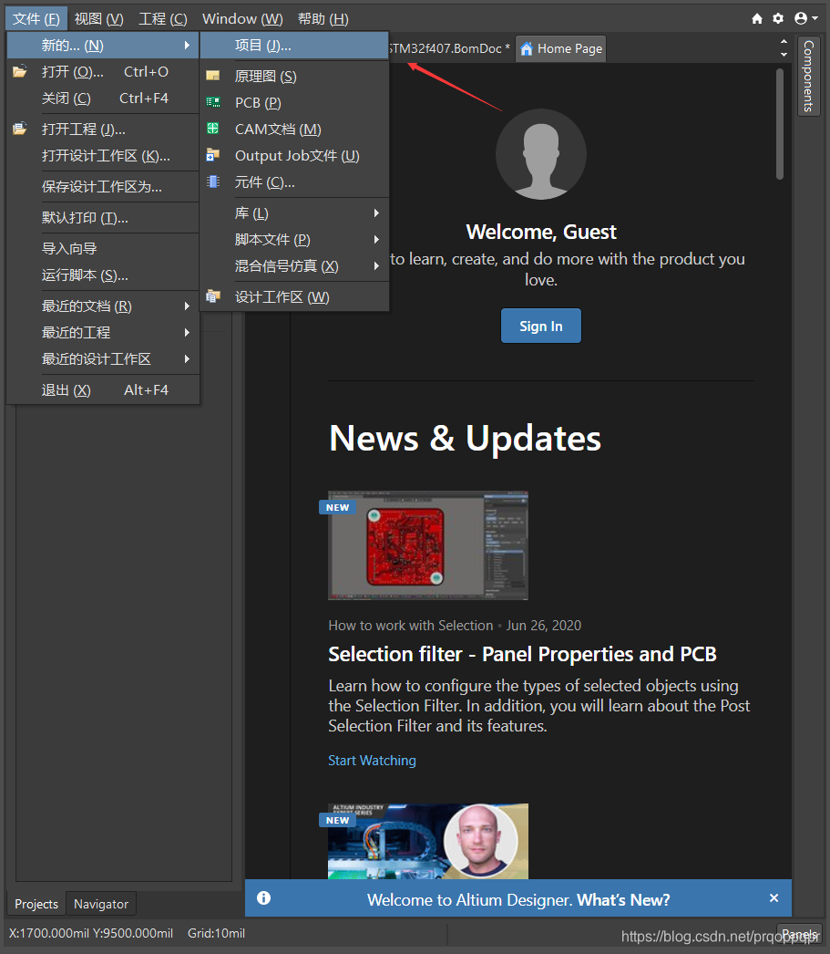Dismiss the Welcome to Altium banner

(x=774, y=898)
